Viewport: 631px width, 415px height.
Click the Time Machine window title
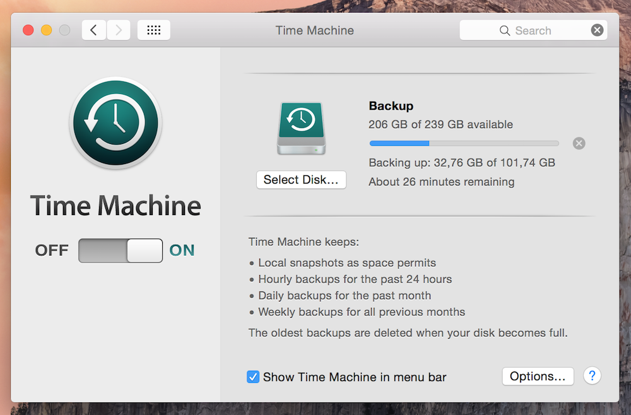(315, 30)
